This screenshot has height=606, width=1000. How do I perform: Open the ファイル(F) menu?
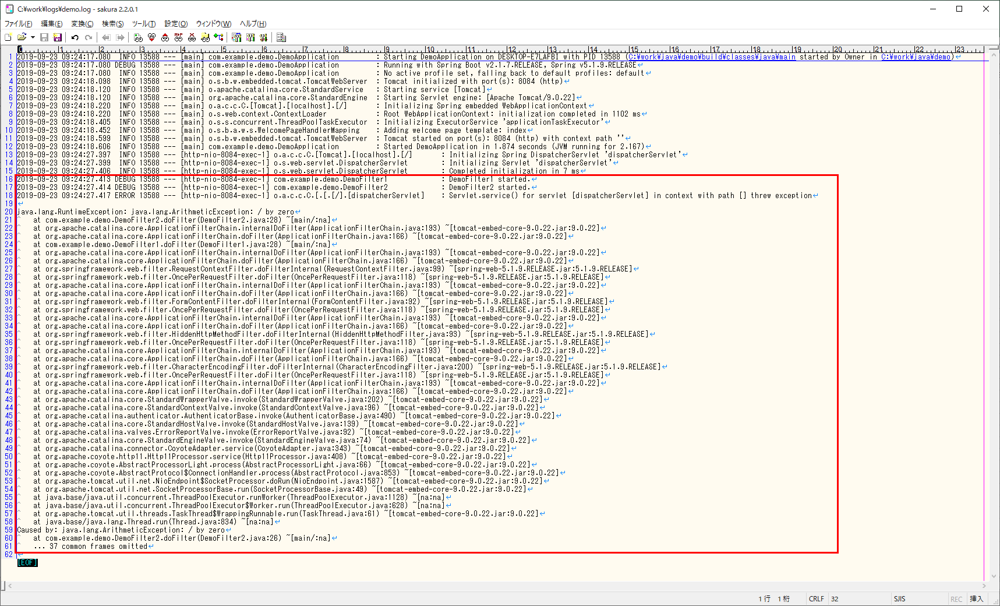pyautogui.click(x=19, y=24)
